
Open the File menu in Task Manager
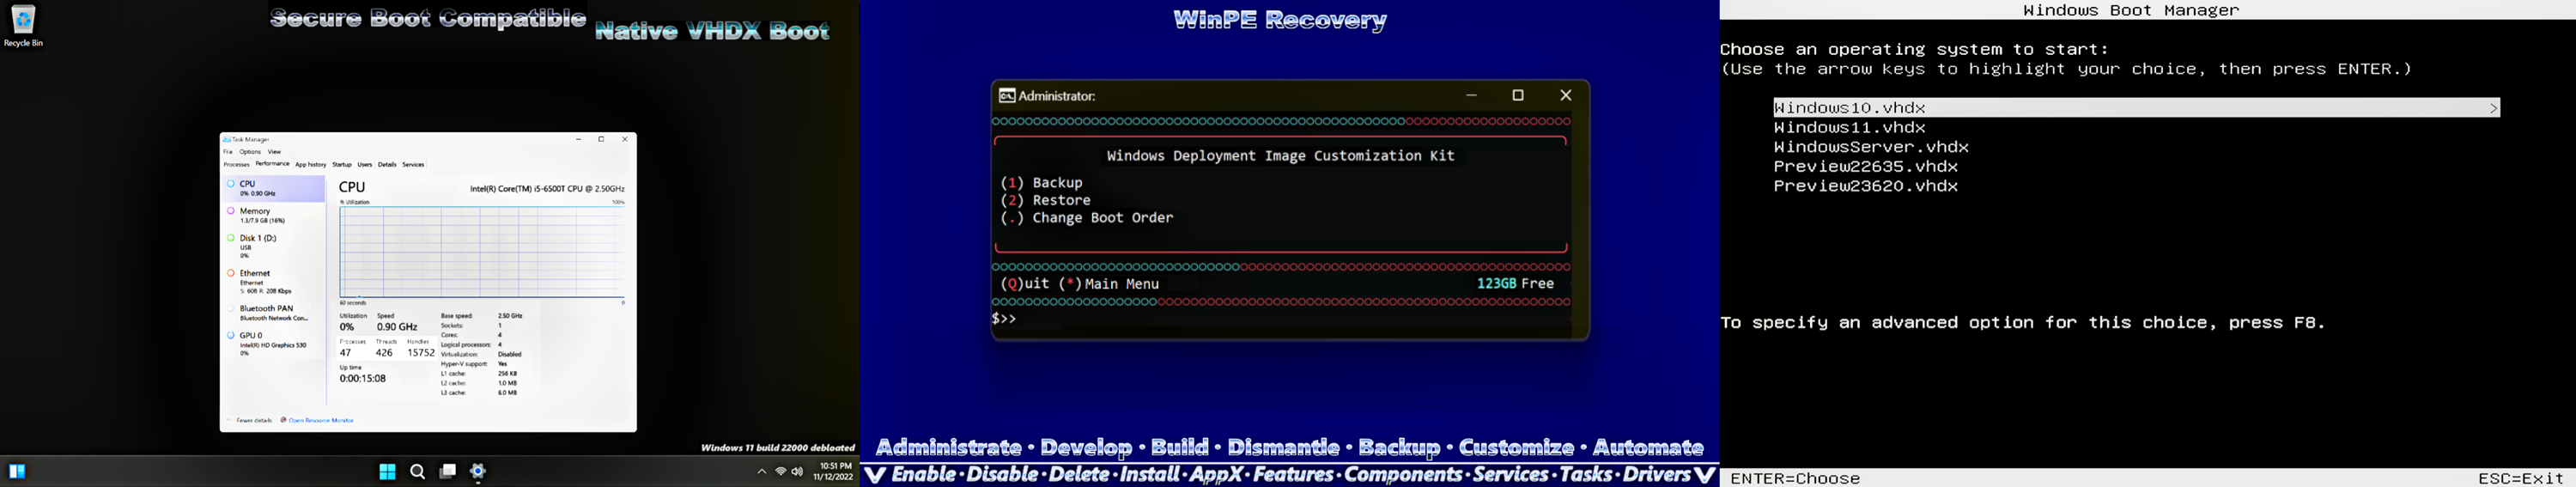[228, 152]
